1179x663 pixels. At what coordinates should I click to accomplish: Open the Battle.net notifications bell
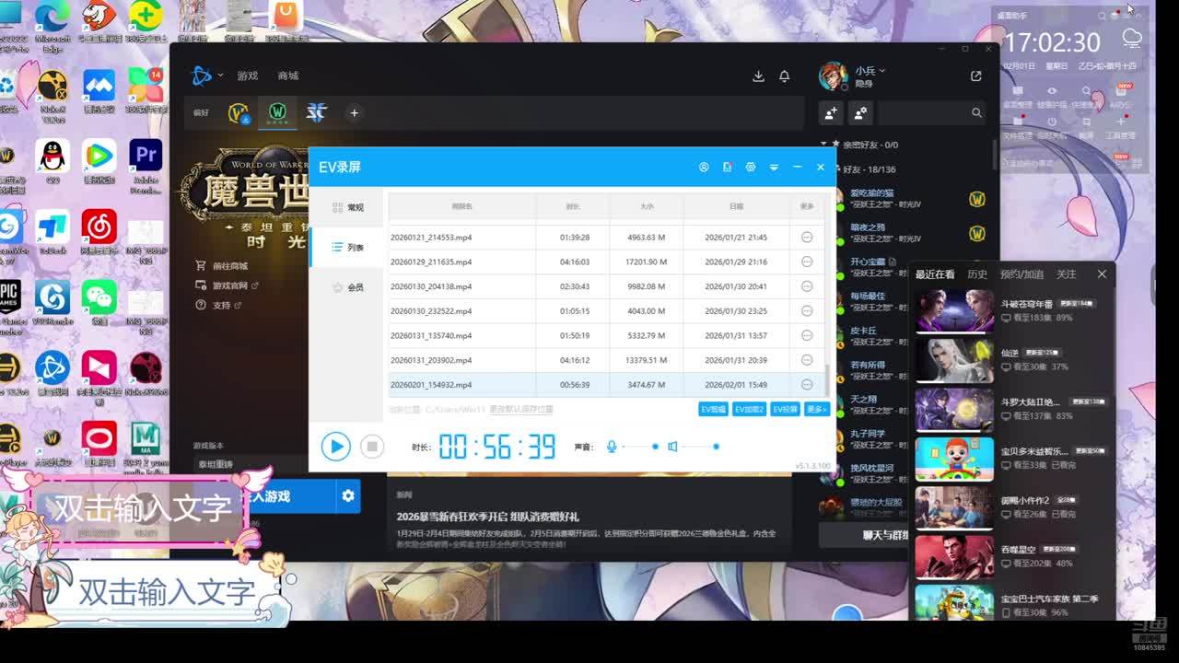click(x=784, y=76)
